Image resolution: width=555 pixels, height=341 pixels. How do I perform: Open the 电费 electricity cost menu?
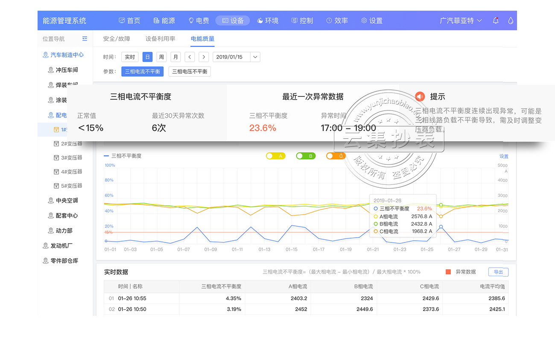[199, 20]
